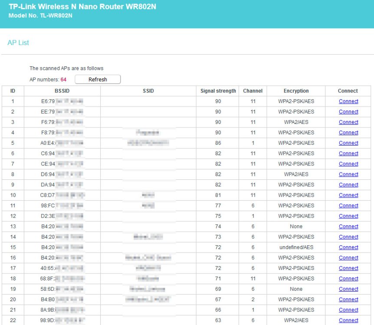
Task: Click the signal strength value 69
Action: click(218, 289)
